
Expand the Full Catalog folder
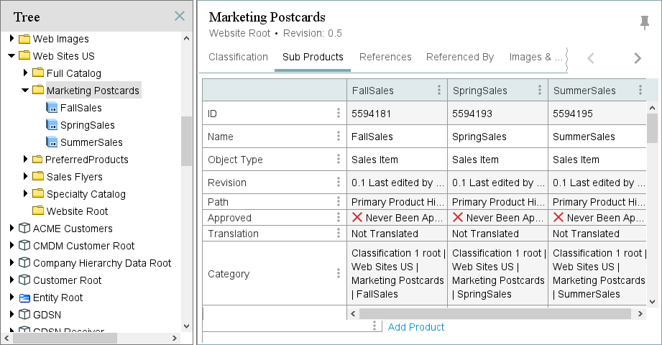25,73
